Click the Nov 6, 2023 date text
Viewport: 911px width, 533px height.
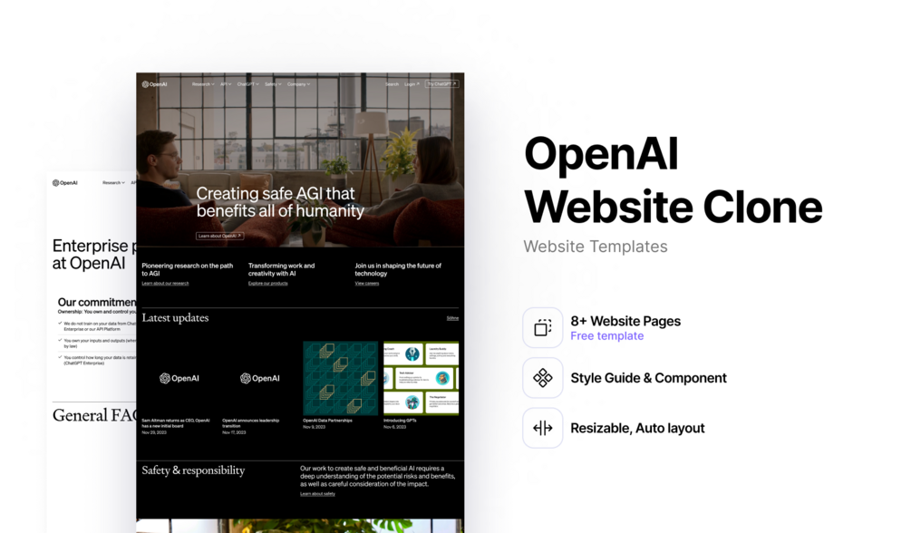click(x=395, y=427)
